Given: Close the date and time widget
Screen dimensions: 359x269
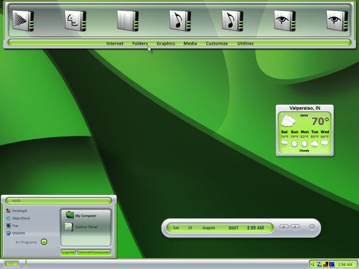Looking at the screenshot, I should (312, 227).
